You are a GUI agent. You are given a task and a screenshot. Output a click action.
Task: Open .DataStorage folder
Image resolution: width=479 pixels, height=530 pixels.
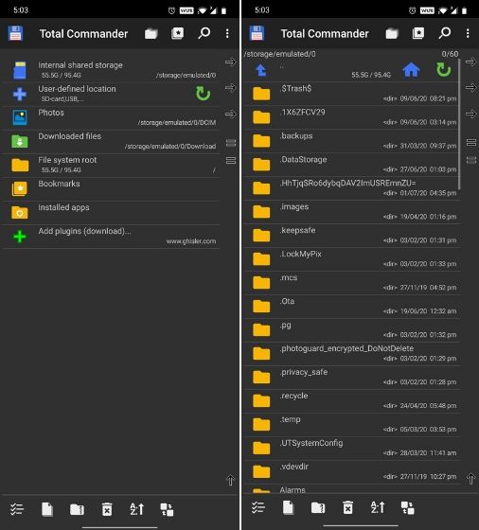(351, 165)
